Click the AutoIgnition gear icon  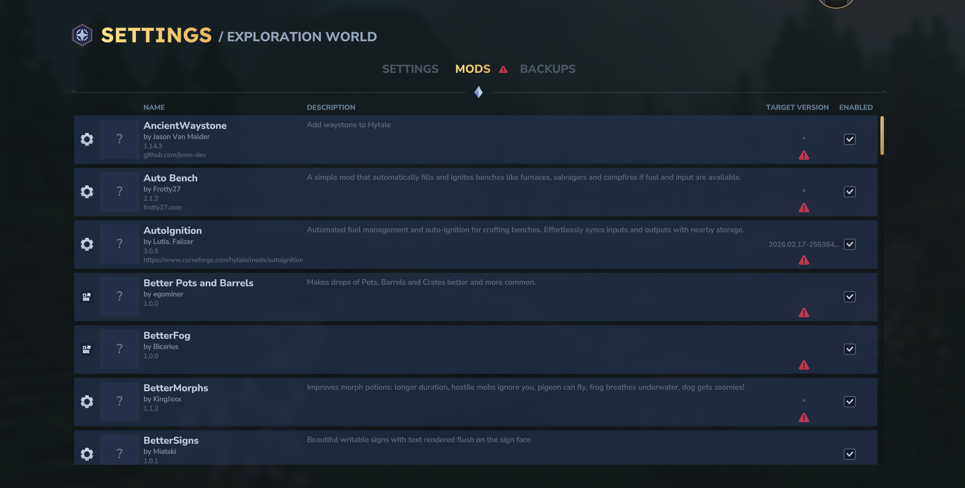coord(87,244)
